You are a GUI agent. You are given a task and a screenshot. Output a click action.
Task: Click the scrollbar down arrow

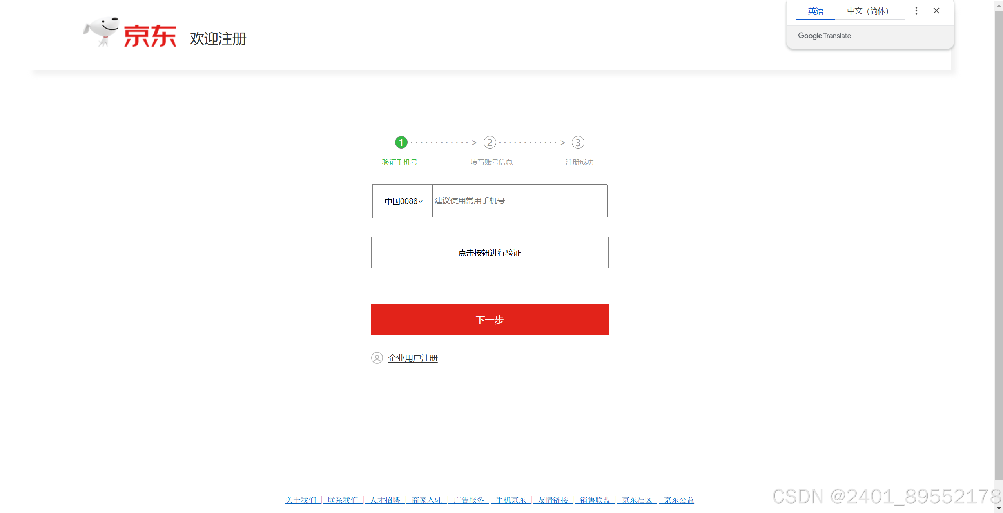click(x=998, y=508)
